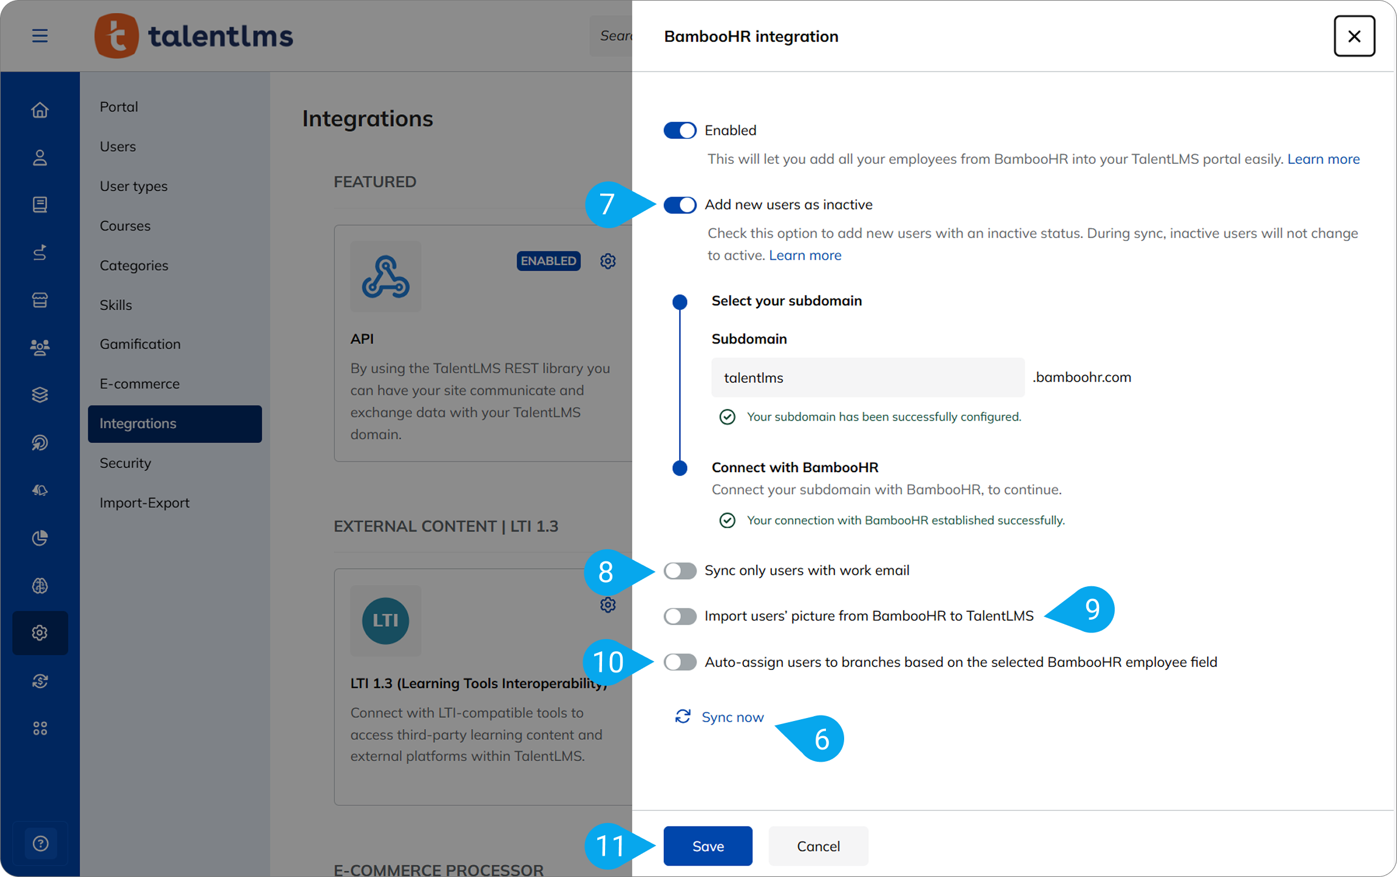Click the Sync now link
The image size is (1397, 877).
pyautogui.click(x=732, y=717)
